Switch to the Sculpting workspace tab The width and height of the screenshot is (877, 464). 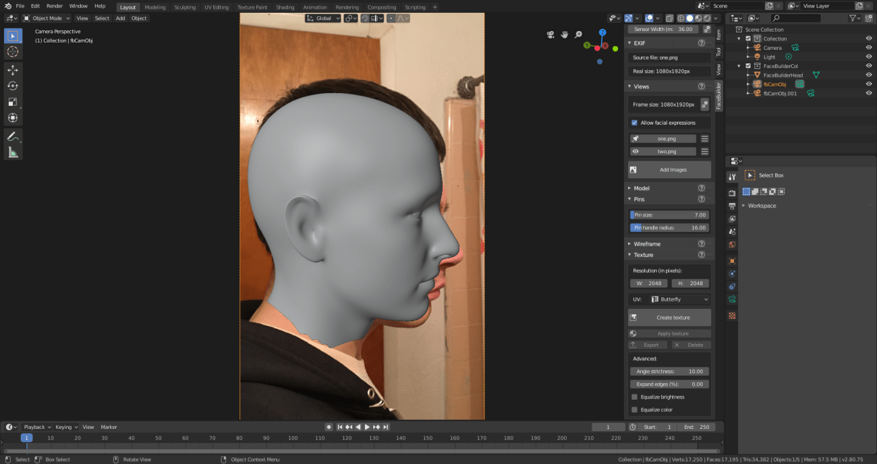tap(185, 7)
